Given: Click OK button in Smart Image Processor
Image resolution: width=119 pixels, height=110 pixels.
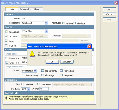Looking at the screenshot, I should click(x=110, y=9).
